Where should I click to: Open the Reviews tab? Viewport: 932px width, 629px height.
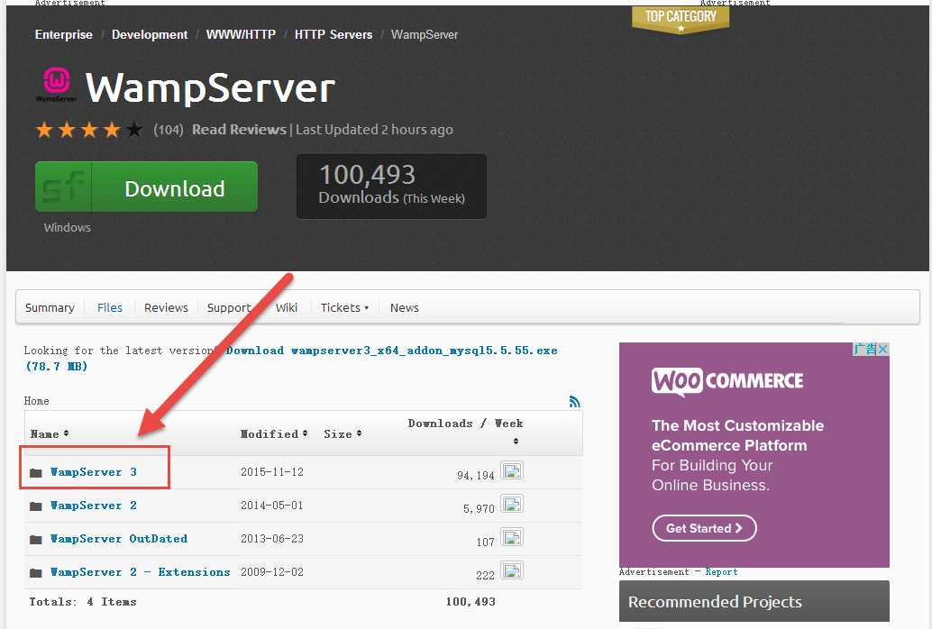pos(166,308)
